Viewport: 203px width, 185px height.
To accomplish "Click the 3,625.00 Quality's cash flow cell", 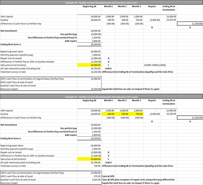I will 95,179.
